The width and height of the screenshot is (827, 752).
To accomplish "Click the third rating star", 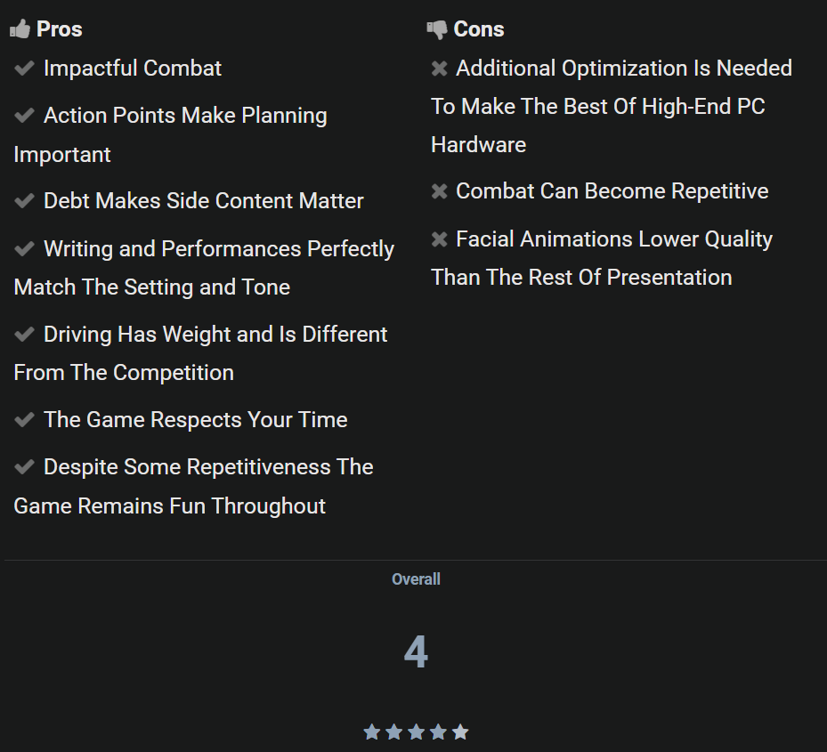I will tap(416, 732).
